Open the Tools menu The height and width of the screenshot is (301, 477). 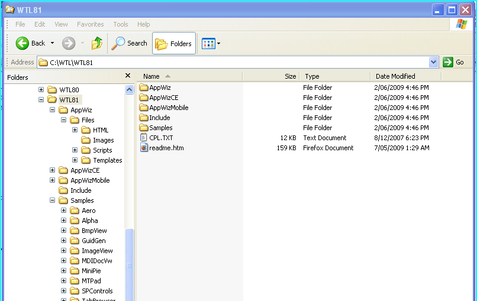point(121,24)
